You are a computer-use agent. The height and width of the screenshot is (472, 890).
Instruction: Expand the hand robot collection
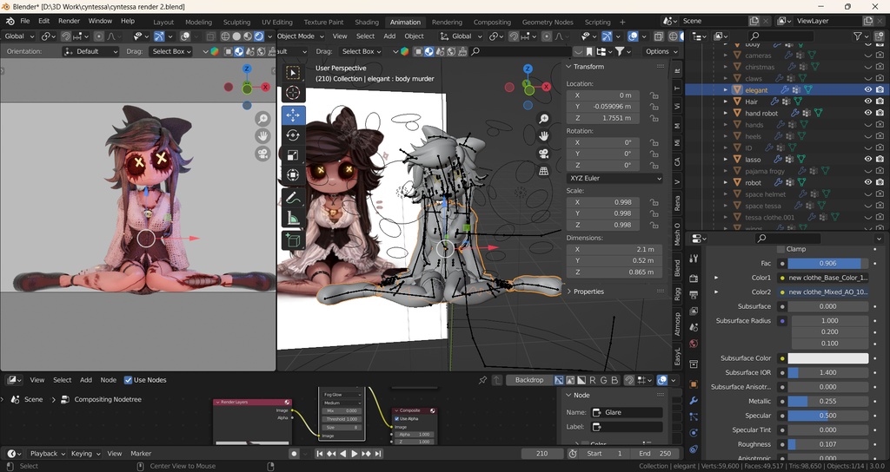click(x=726, y=113)
